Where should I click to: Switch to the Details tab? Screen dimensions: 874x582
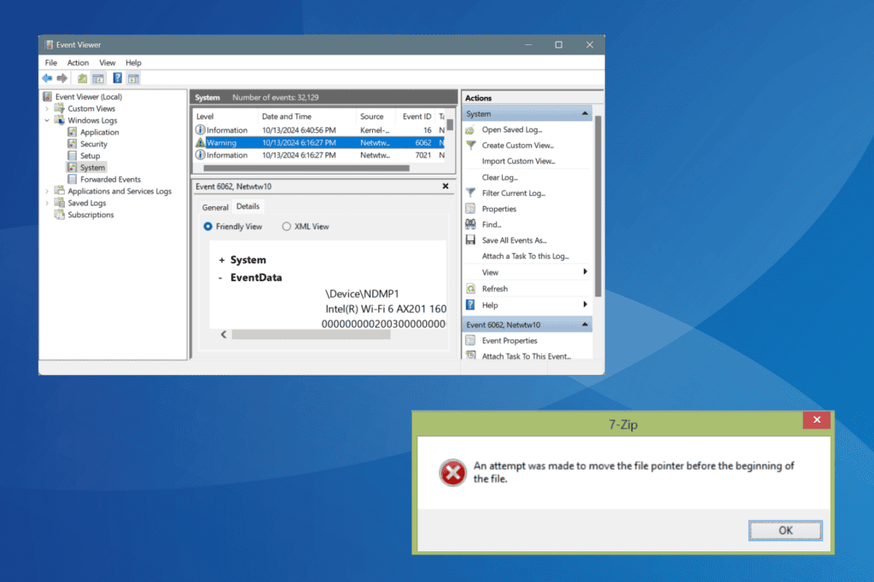tap(248, 206)
